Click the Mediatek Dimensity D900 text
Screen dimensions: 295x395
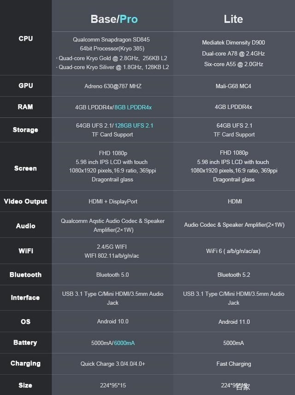pyautogui.click(x=233, y=43)
